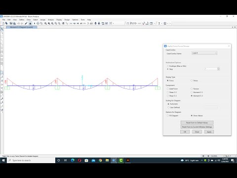Open Adobe Illustrator from the taskbar
Image resolution: width=237 pixels, height=178 pixels.
pyautogui.click(x=128, y=160)
